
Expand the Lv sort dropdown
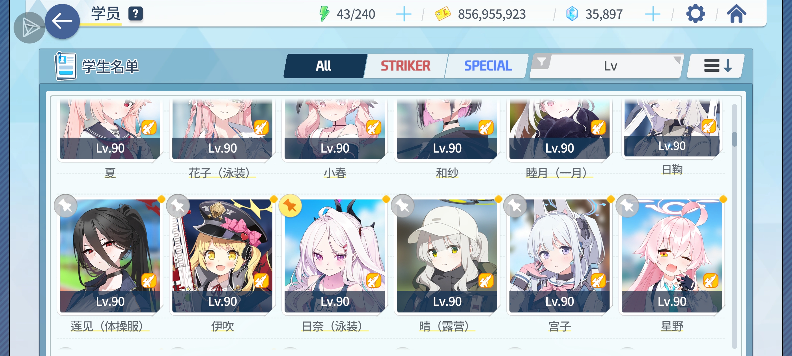tap(610, 66)
